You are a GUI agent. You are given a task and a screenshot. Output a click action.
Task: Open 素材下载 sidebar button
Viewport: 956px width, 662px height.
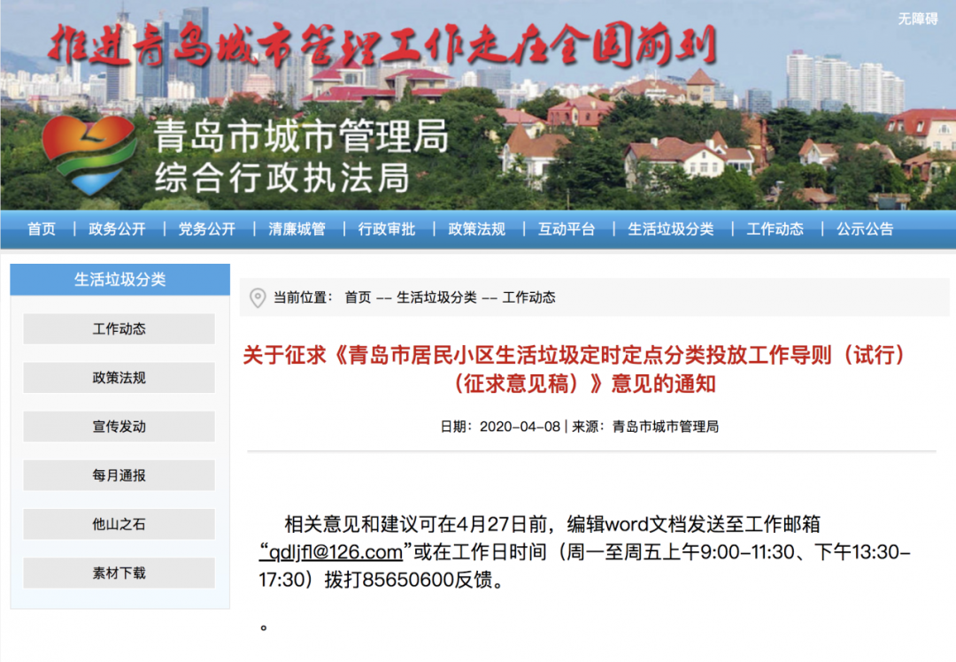click(119, 573)
